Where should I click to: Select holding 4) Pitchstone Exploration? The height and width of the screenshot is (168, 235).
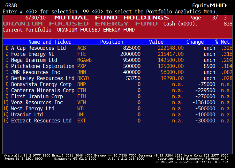point(117,66)
